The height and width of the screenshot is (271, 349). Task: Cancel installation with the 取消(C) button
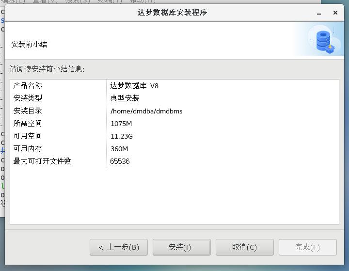point(245,247)
